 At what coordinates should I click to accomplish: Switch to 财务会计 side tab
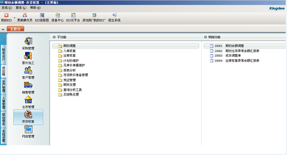(3, 55)
